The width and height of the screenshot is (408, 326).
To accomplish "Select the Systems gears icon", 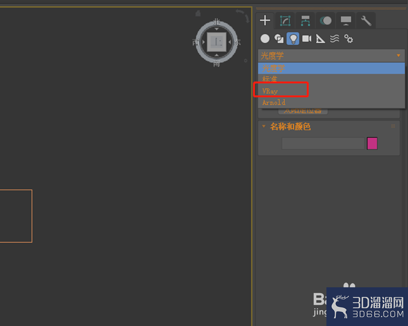I will point(348,39).
